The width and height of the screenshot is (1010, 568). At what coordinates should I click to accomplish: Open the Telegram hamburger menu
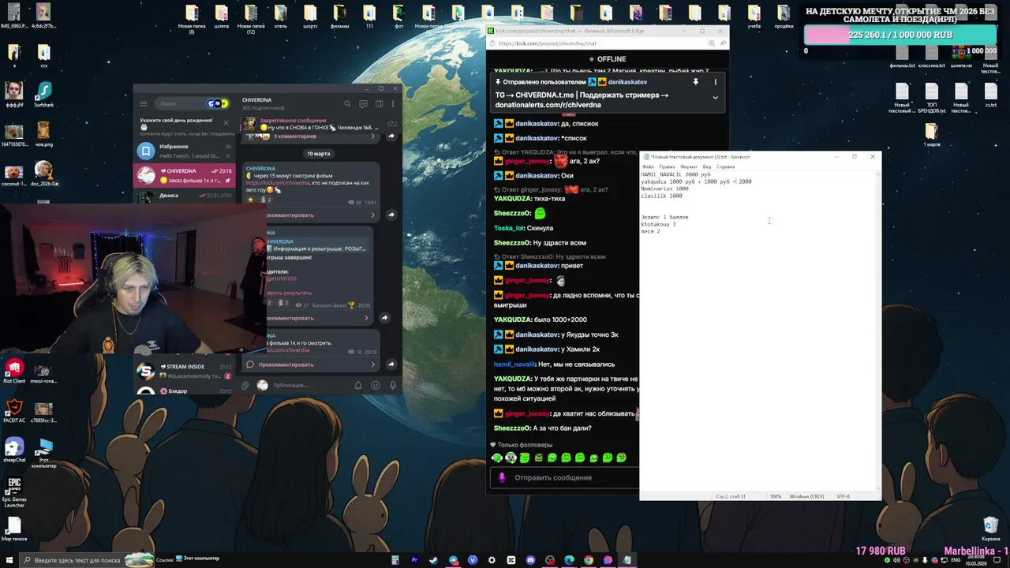(144, 103)
